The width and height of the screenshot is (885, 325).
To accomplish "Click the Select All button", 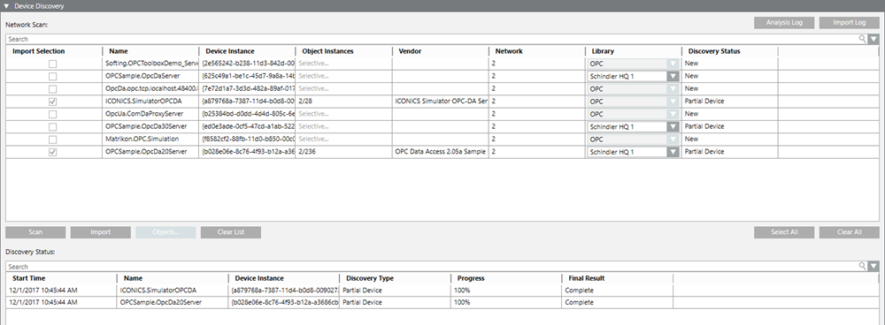I will [x=784, y=232].
